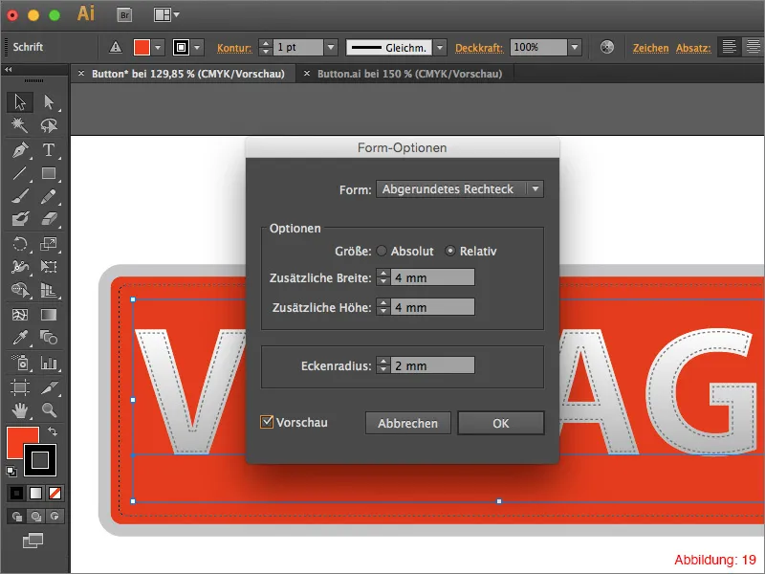
Task: Toggle the Vorschau checkbox
Action: click(267, 422)
